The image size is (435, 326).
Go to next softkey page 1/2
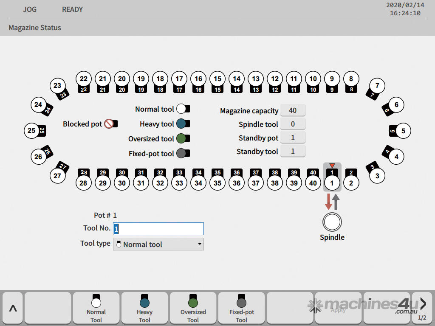pos(422,308)
